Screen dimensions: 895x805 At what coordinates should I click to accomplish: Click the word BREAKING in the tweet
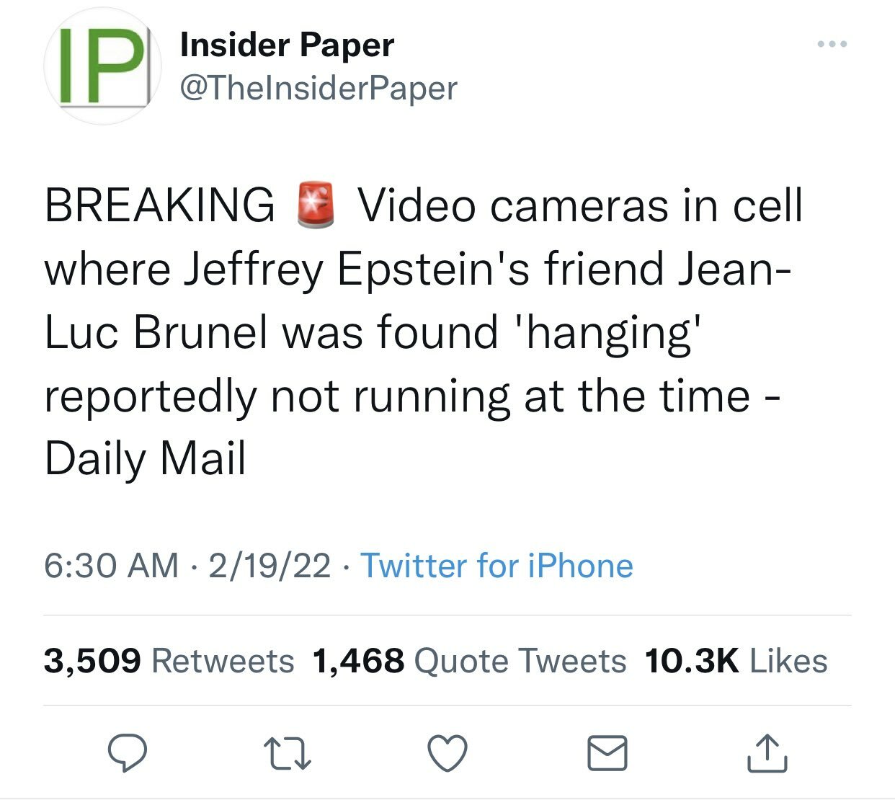[x=159, y=205]
